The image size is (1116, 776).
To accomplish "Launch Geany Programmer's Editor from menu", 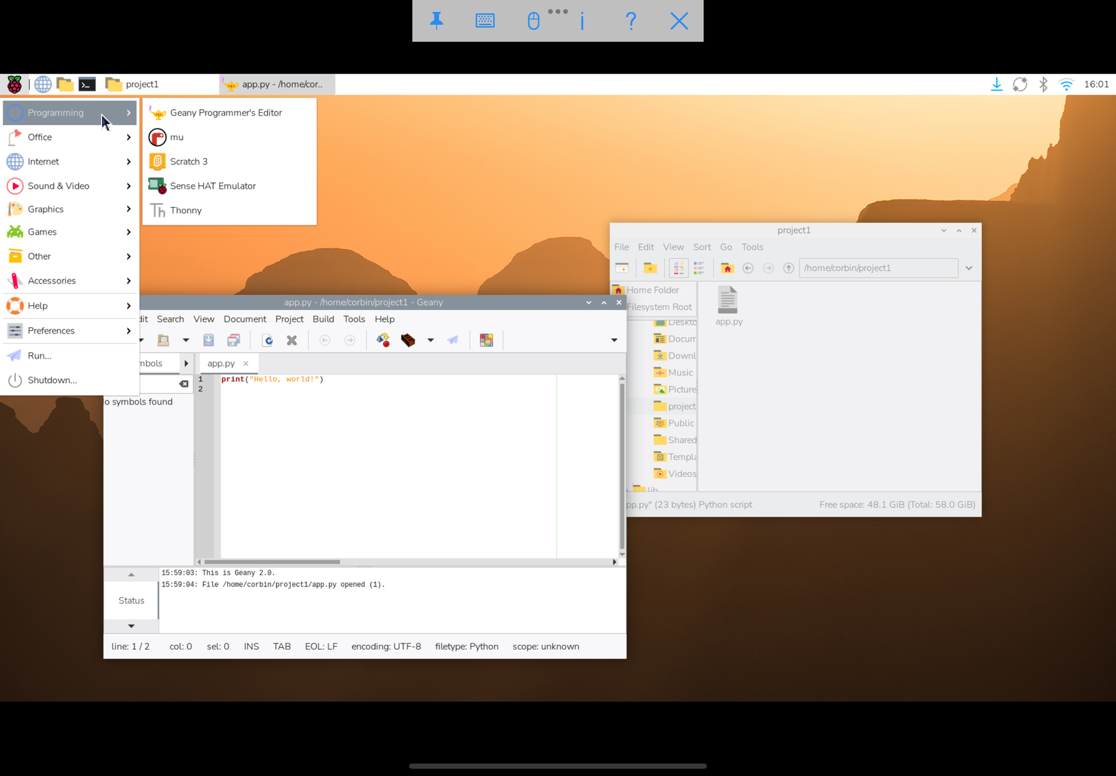I will click(x=225, y=113).
